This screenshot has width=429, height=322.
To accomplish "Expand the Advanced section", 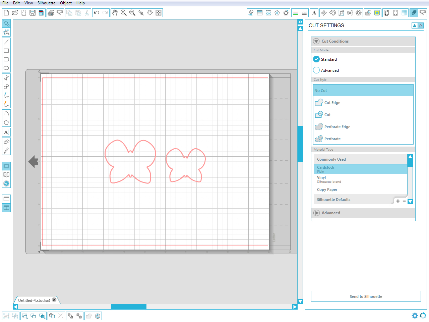I will tap(316, 213).
